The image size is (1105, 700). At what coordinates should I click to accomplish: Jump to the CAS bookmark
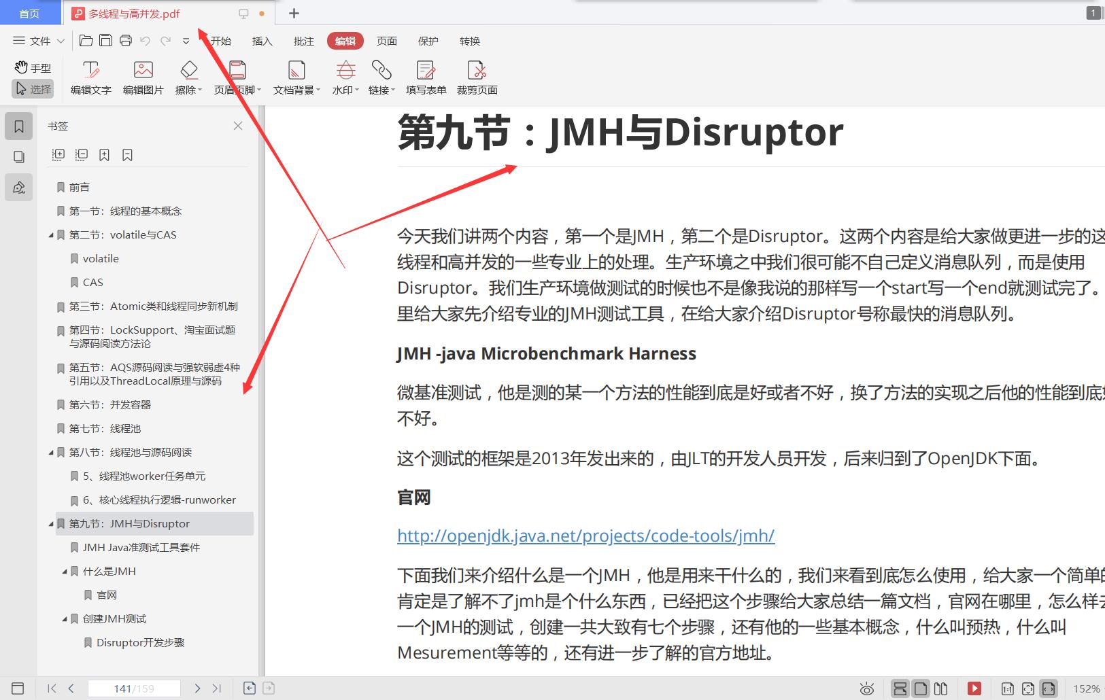pos(93,283)
